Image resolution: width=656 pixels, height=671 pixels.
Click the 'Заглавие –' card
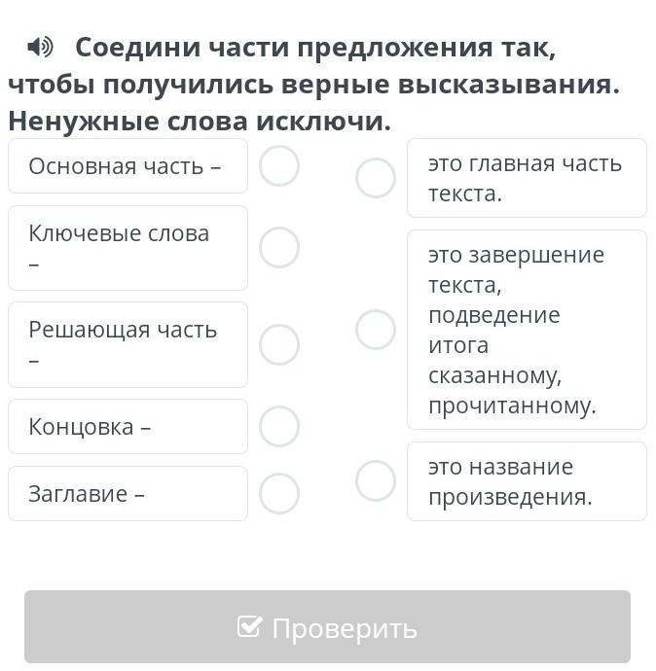128,493
